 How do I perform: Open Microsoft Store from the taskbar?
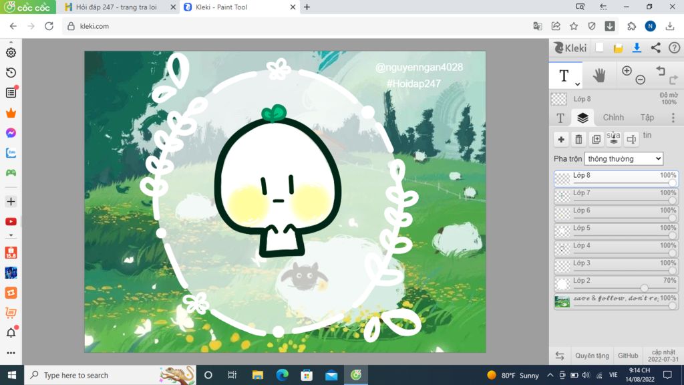[307, 375]
